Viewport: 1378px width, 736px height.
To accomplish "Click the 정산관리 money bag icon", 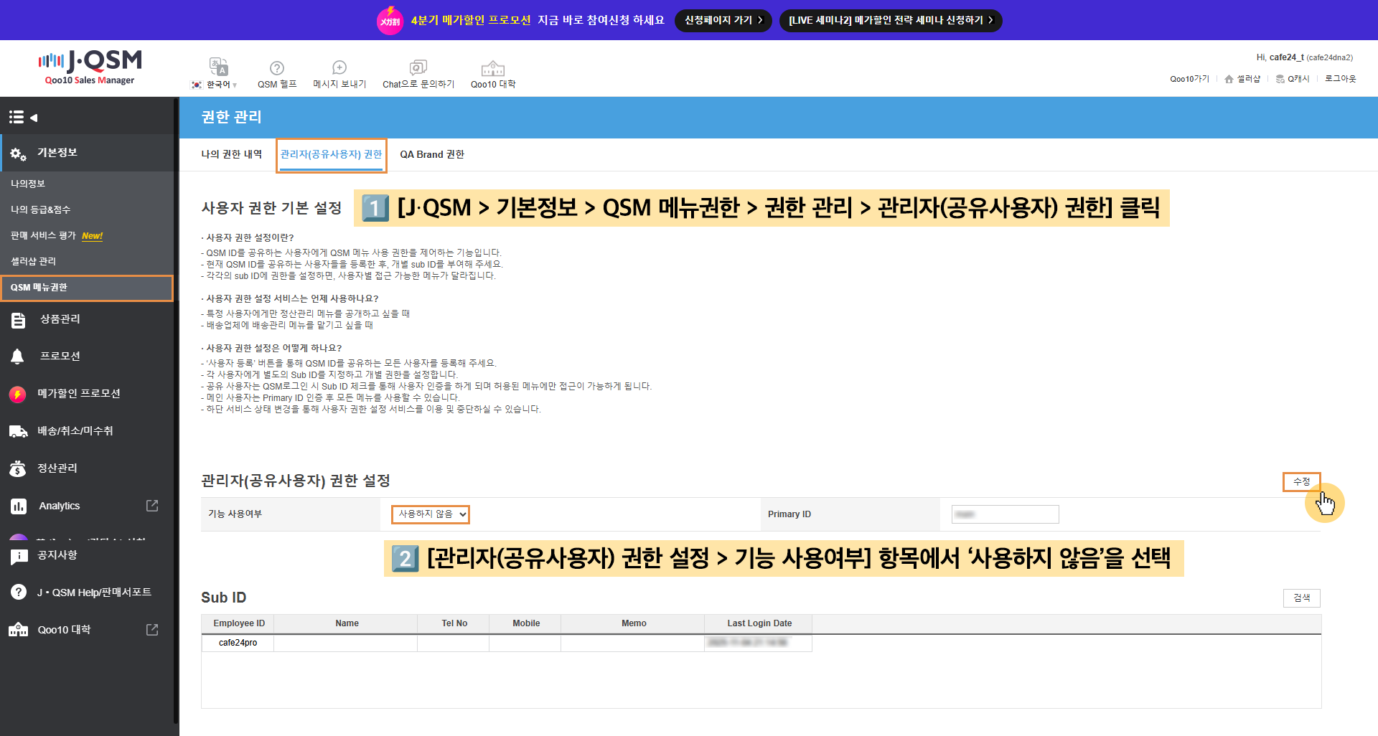I will (18, 468).
